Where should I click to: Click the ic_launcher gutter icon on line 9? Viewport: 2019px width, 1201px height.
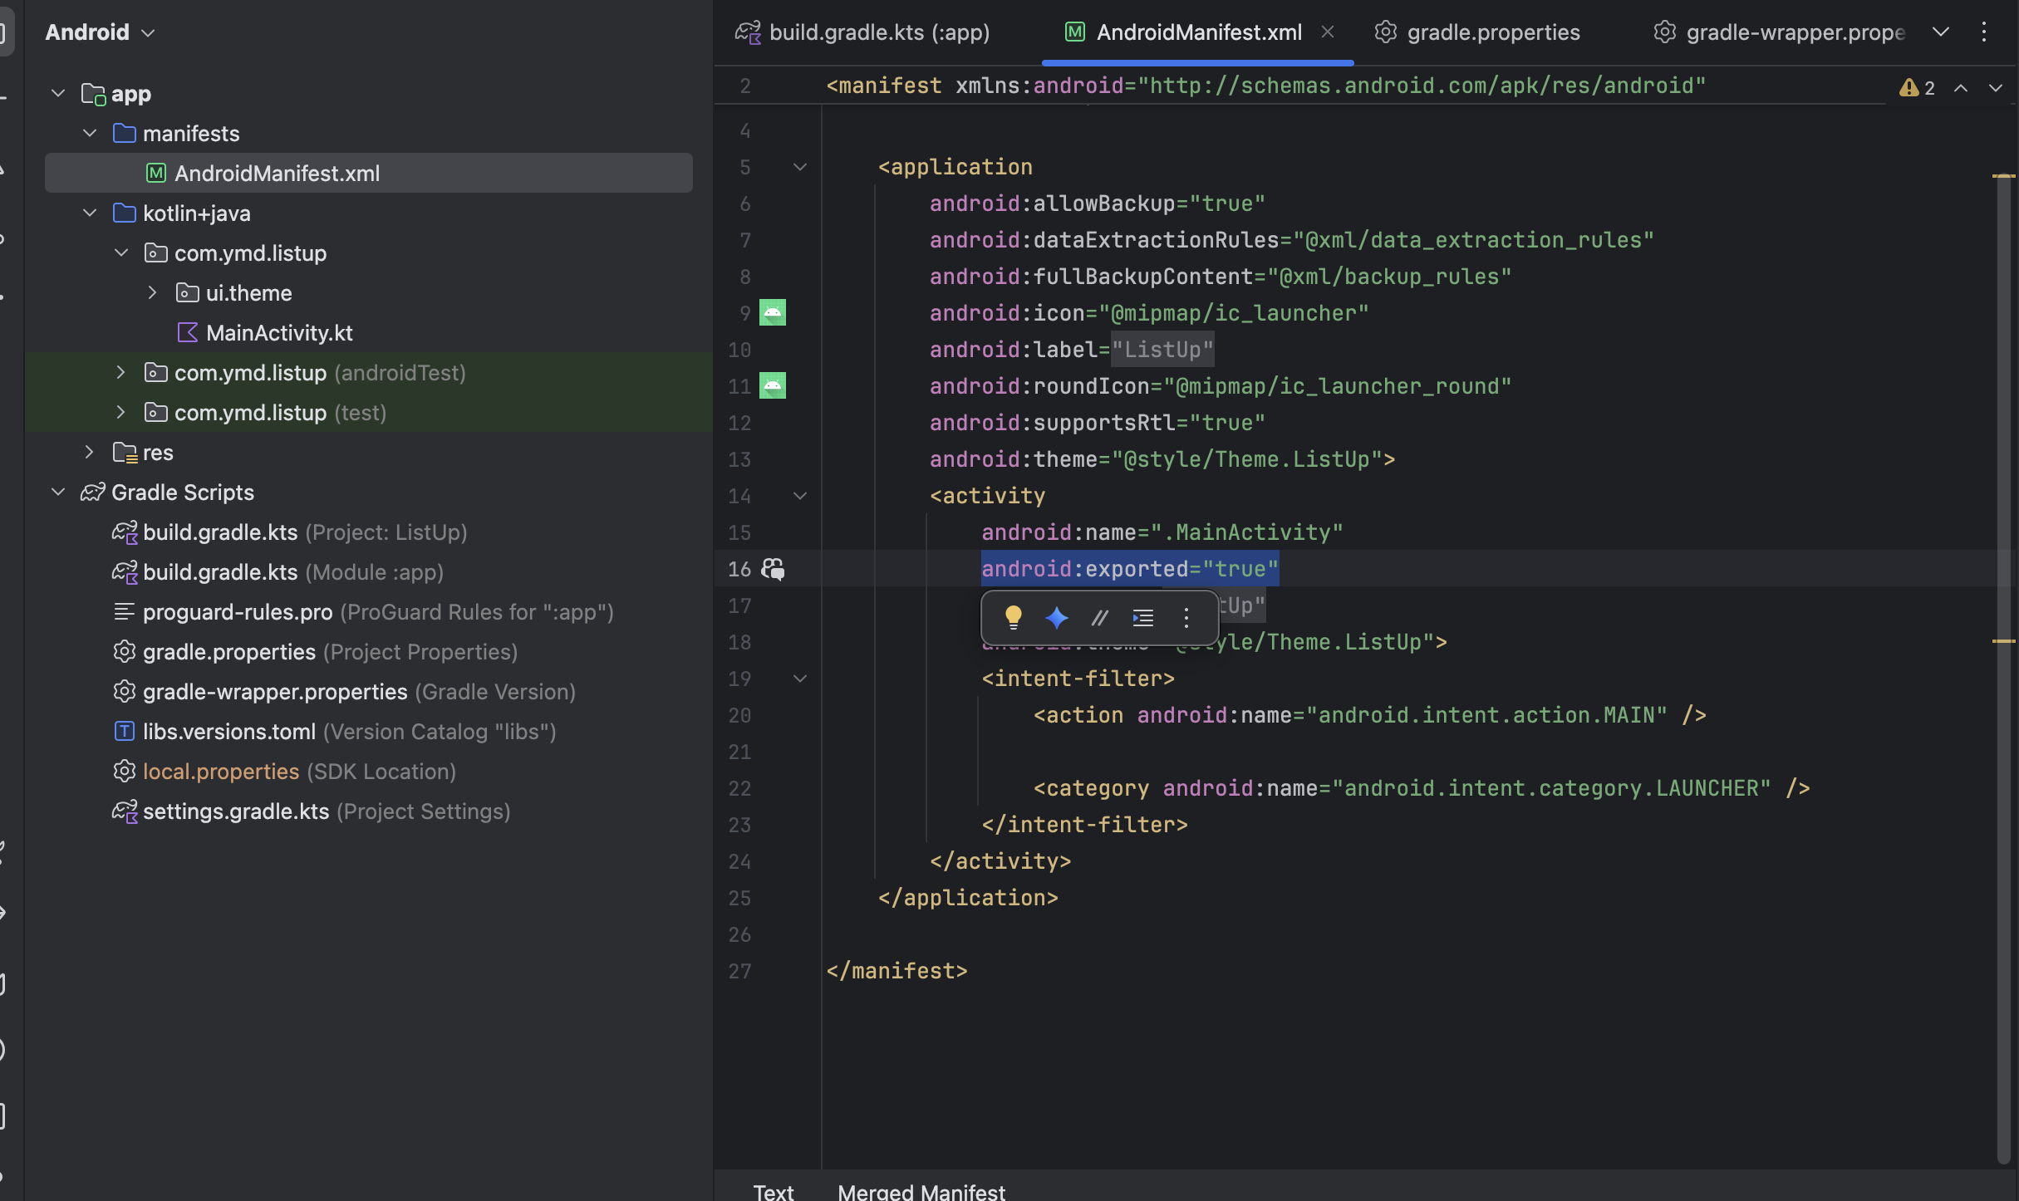click(773, 313)
